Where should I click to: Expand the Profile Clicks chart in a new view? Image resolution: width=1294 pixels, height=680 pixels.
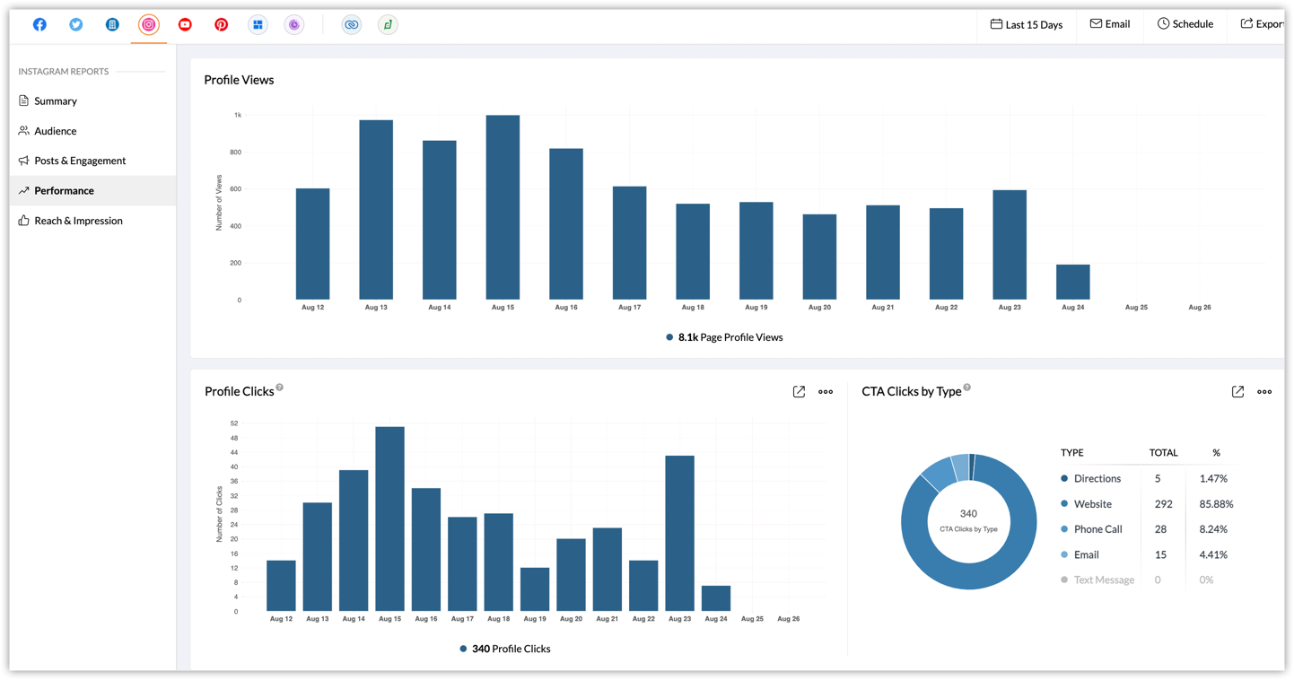pyautogui.click(x=799, y=392)
